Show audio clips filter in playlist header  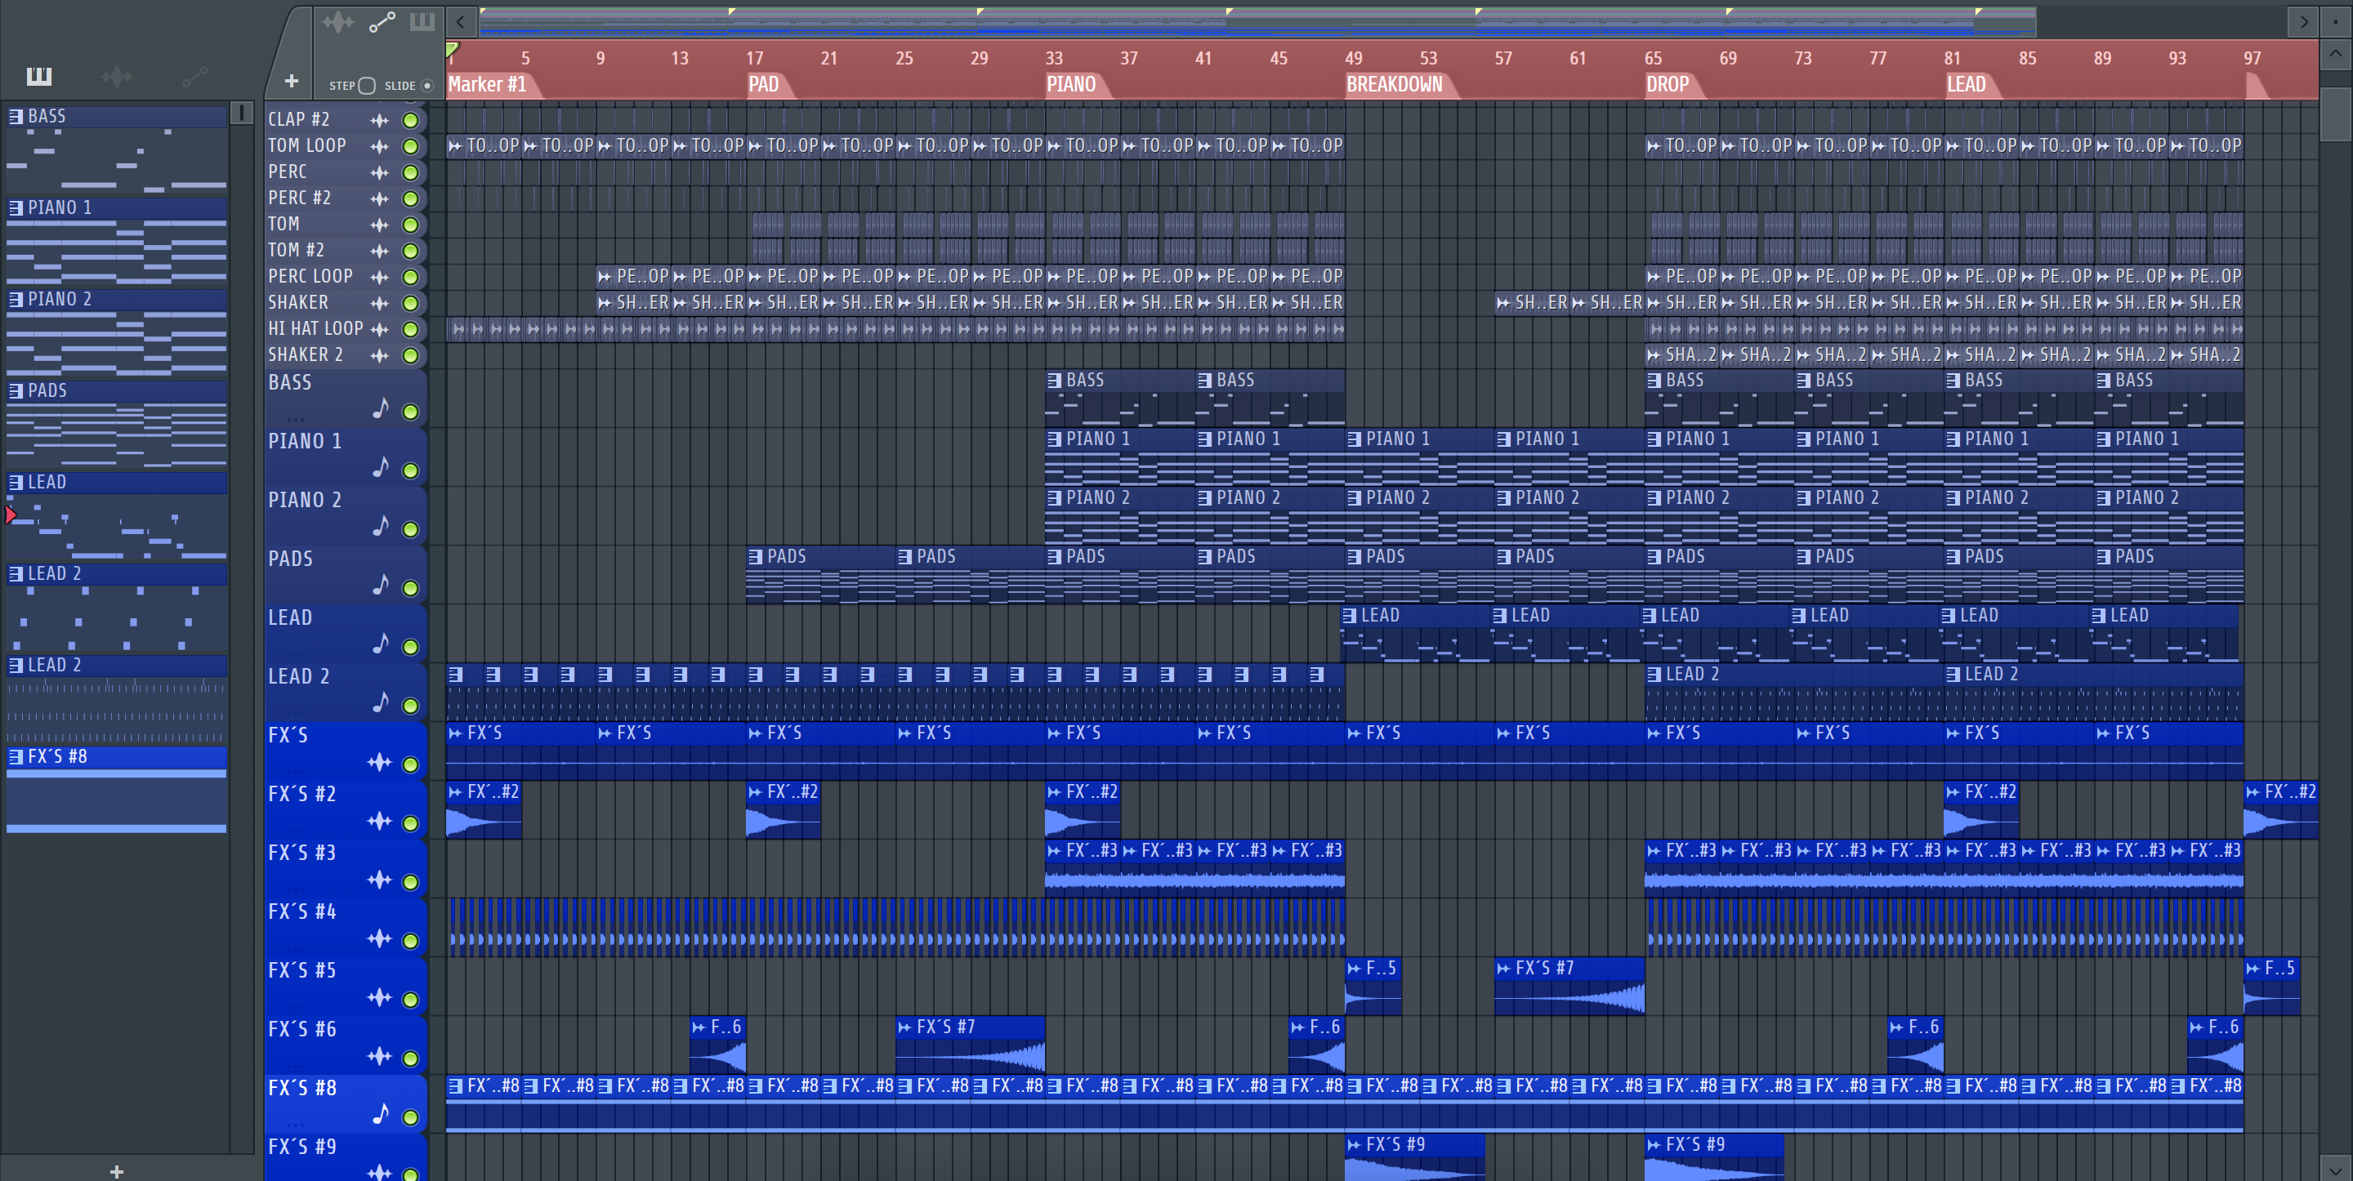click(338, 21)
